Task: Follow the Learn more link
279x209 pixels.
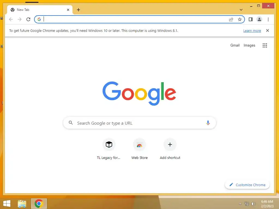Action: tap(252, 30)
